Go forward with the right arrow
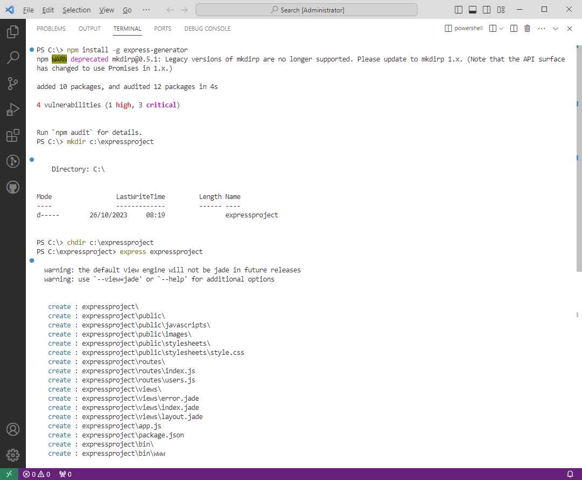Viewport: 582px width, 480px height. click(184, 10)
